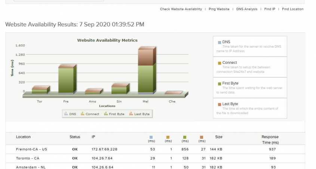
Task: Click the blue DNS square in right panel
Action: tap(219, 42)
